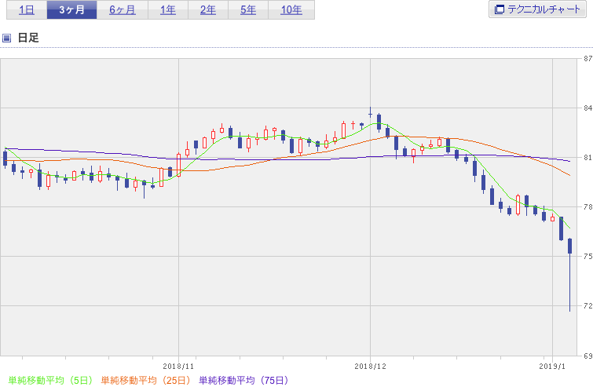Select the 3ヶ月 period tab
The height and width of the screenshot is (387, 593).
pos(71,10)
